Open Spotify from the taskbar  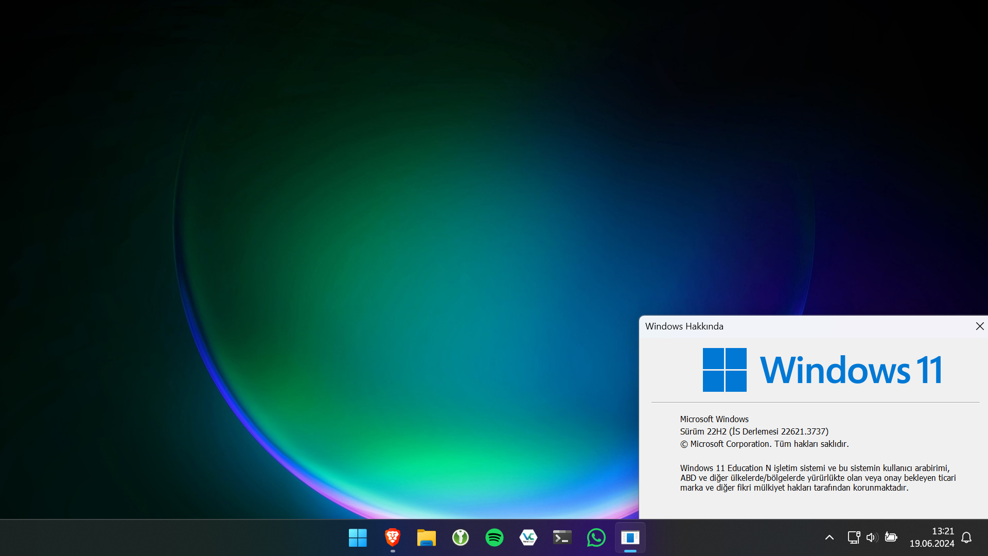[494, 537]
